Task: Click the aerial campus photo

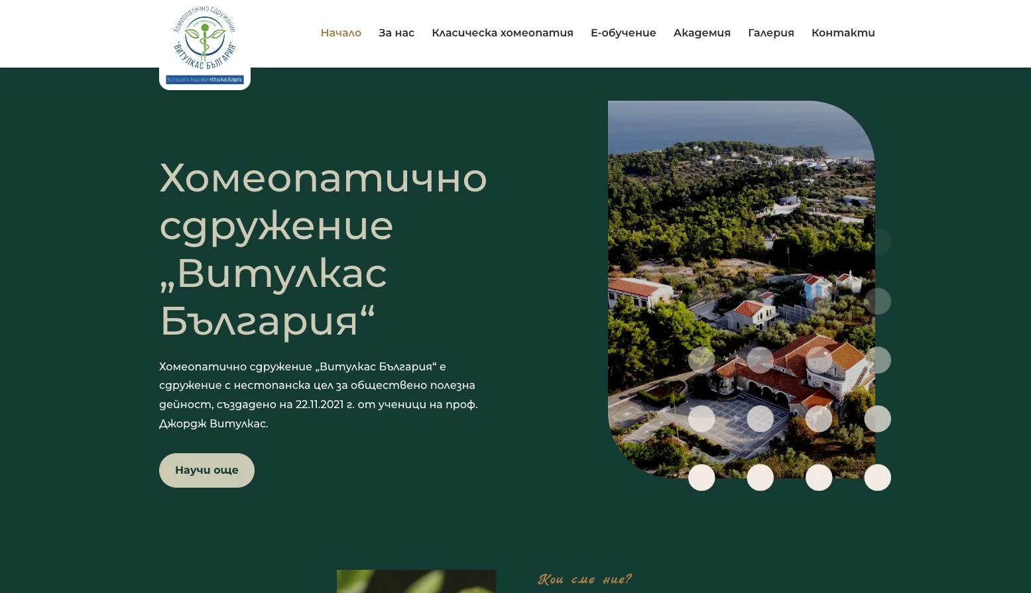Action: pos(741,290)
